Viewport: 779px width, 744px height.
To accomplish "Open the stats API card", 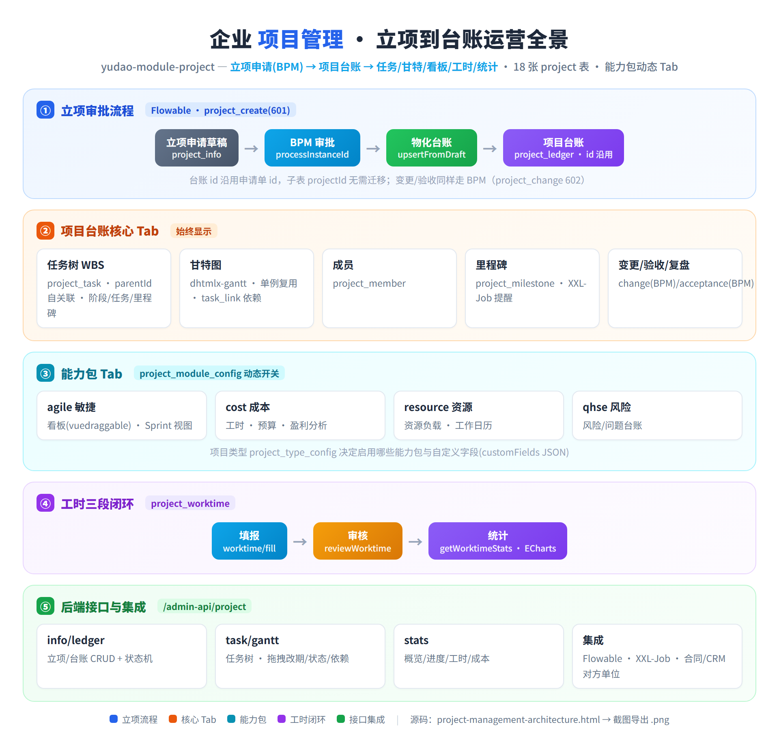I will click(x=479, y=656).
